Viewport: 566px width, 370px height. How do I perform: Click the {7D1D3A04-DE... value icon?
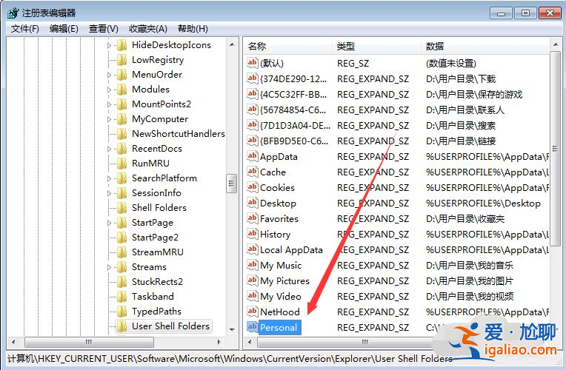coord(253,125)
